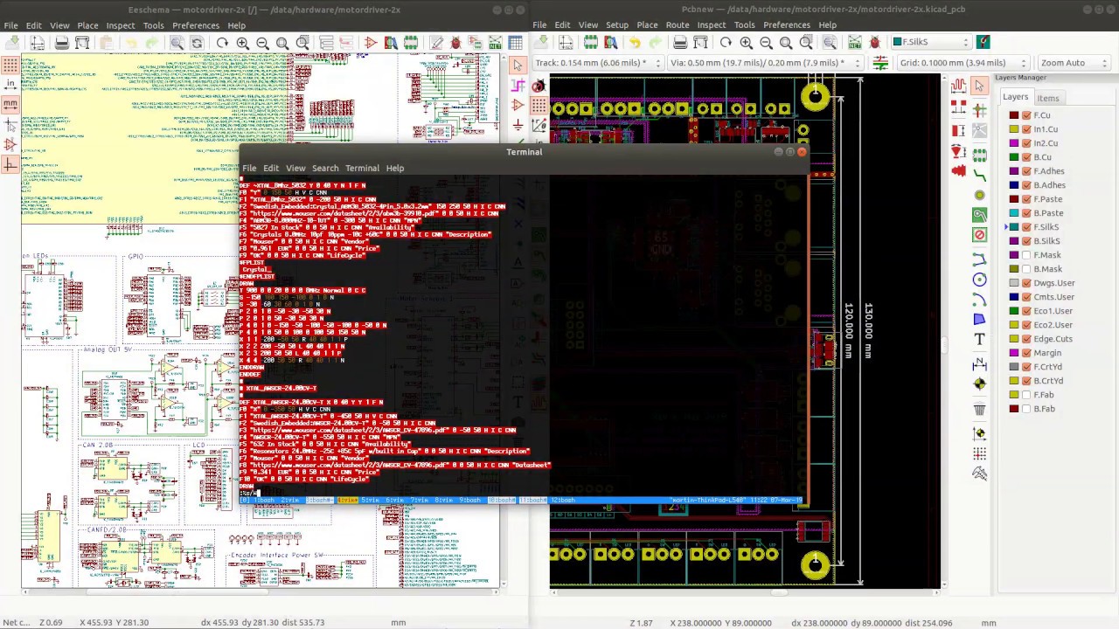Switch to Layers tab in Layers Manager
The width and height of the screenshot is (1119, 629).
[1015, 97]
